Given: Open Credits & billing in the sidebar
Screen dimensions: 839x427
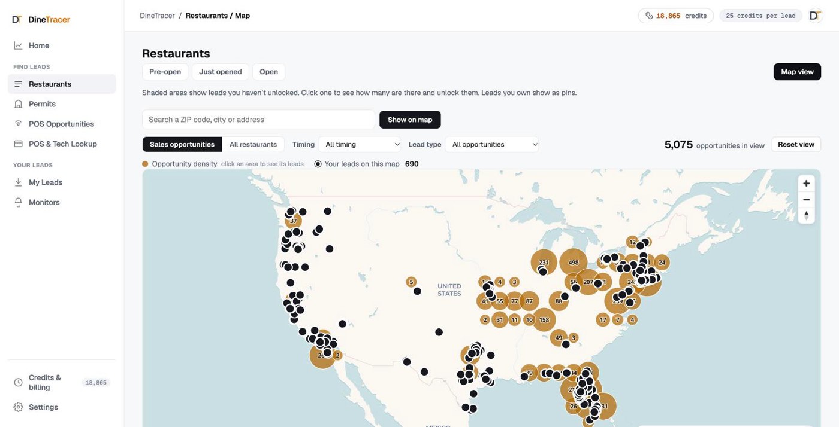Looking at the screenshot, I should 62,382.
